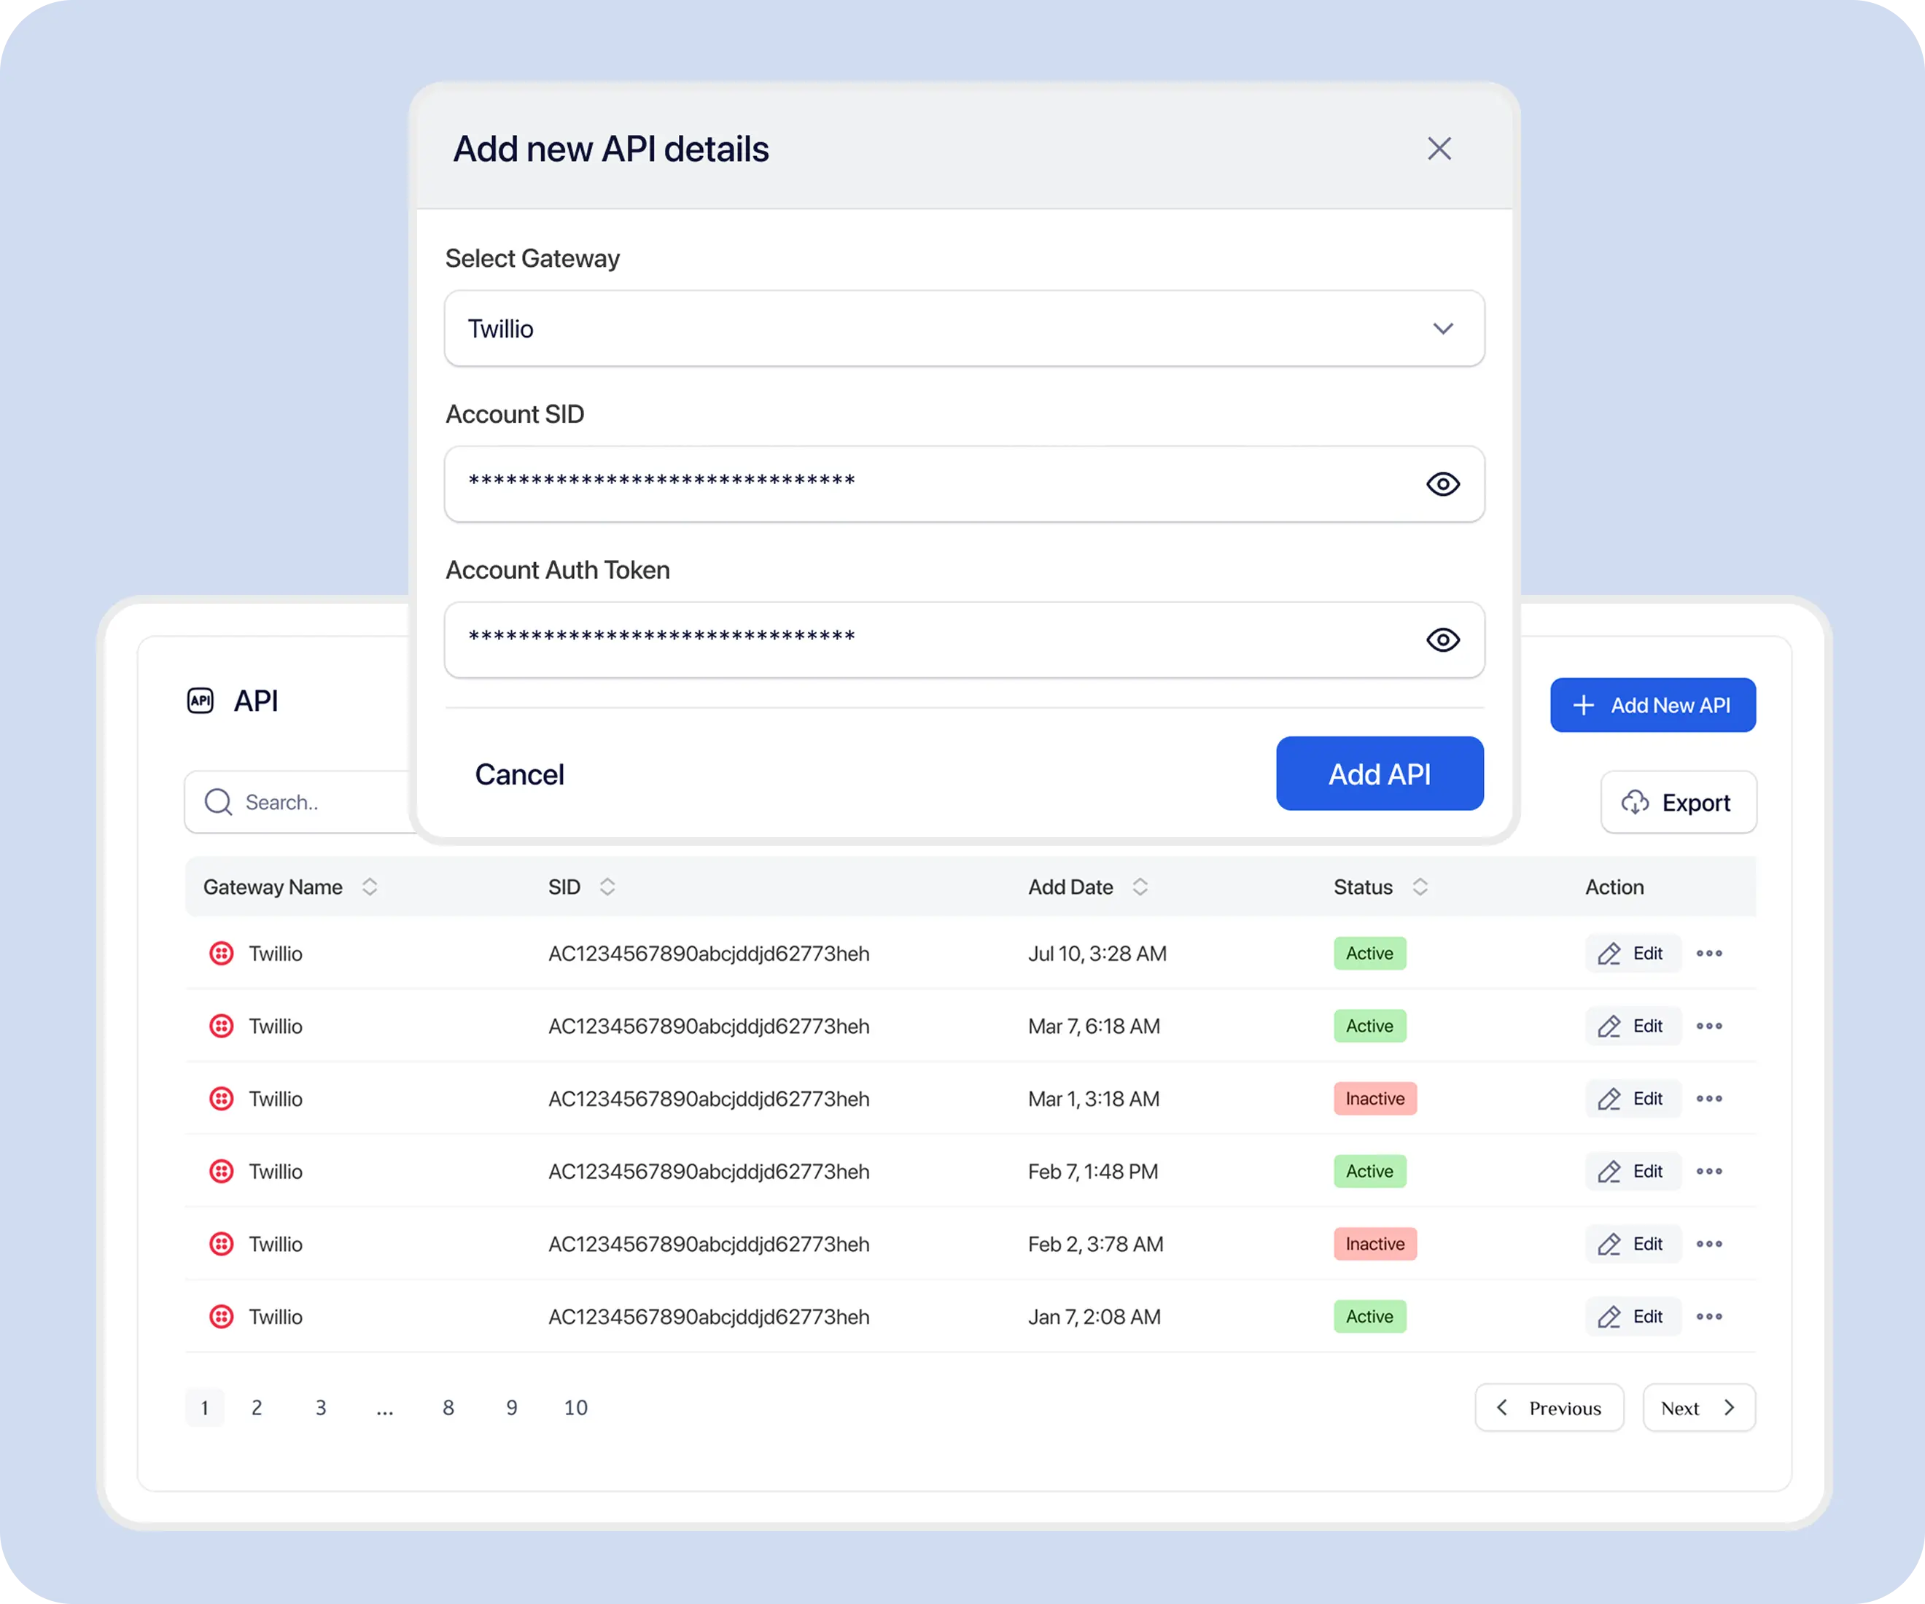Screen dimensions: 1925x1604
Task: Click the Add New API plus button
Action: coord(1653,705)
